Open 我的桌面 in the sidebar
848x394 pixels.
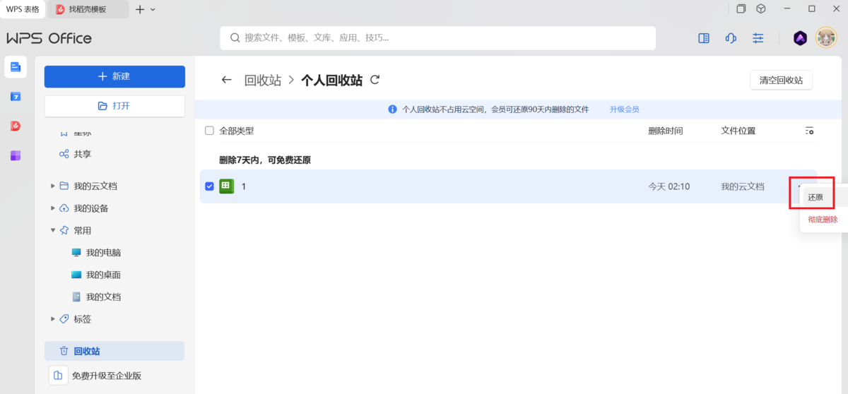(x=102, y=275)
